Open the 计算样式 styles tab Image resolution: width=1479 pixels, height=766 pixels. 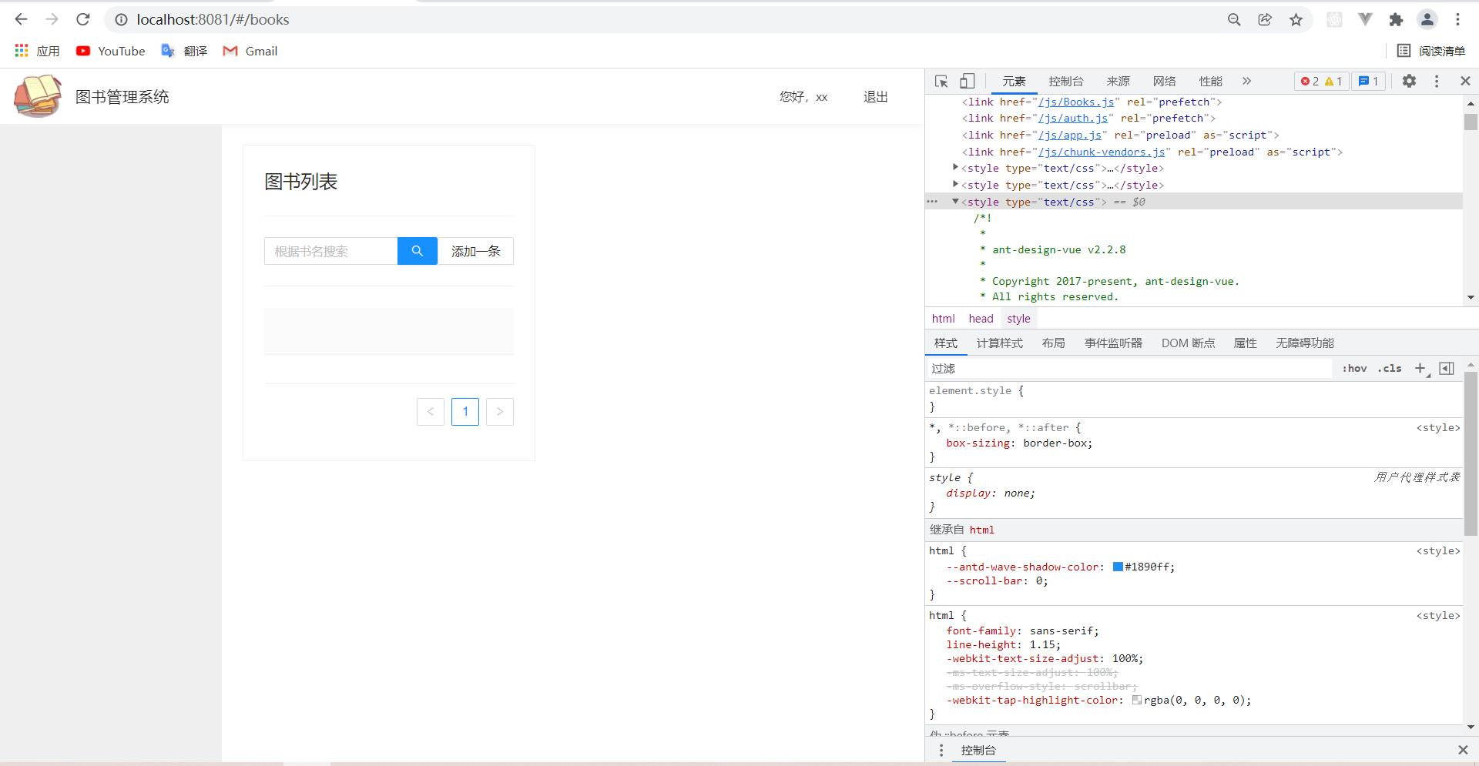point(999,343)
